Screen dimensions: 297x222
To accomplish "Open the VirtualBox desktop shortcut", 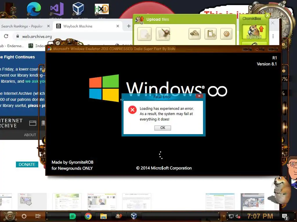I will coord(78,9).
